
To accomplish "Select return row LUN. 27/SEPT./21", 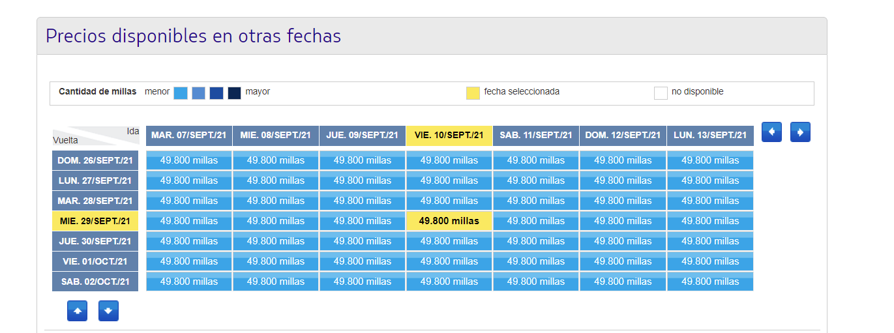I will (95, 181).
